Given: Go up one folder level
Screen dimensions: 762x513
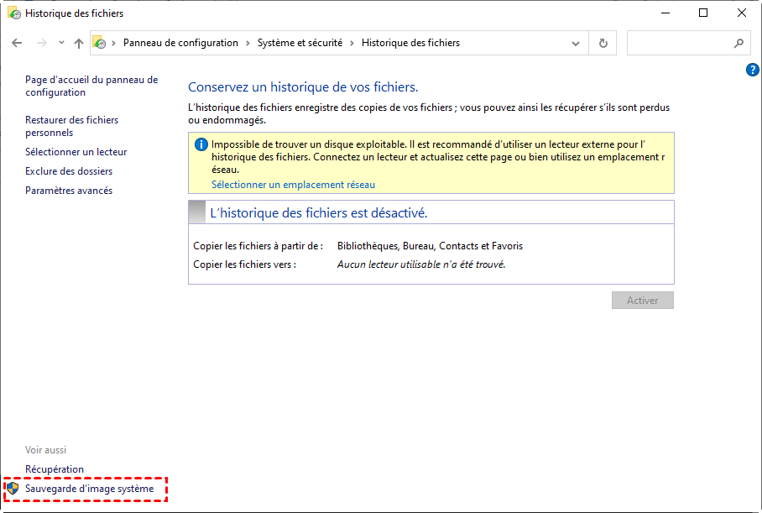Looking at the screenshot, I should click(x=78, y=43).
